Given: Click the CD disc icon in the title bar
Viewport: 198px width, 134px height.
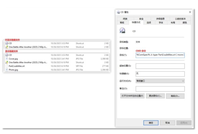Looking at the screenshot, I should 118,12.
